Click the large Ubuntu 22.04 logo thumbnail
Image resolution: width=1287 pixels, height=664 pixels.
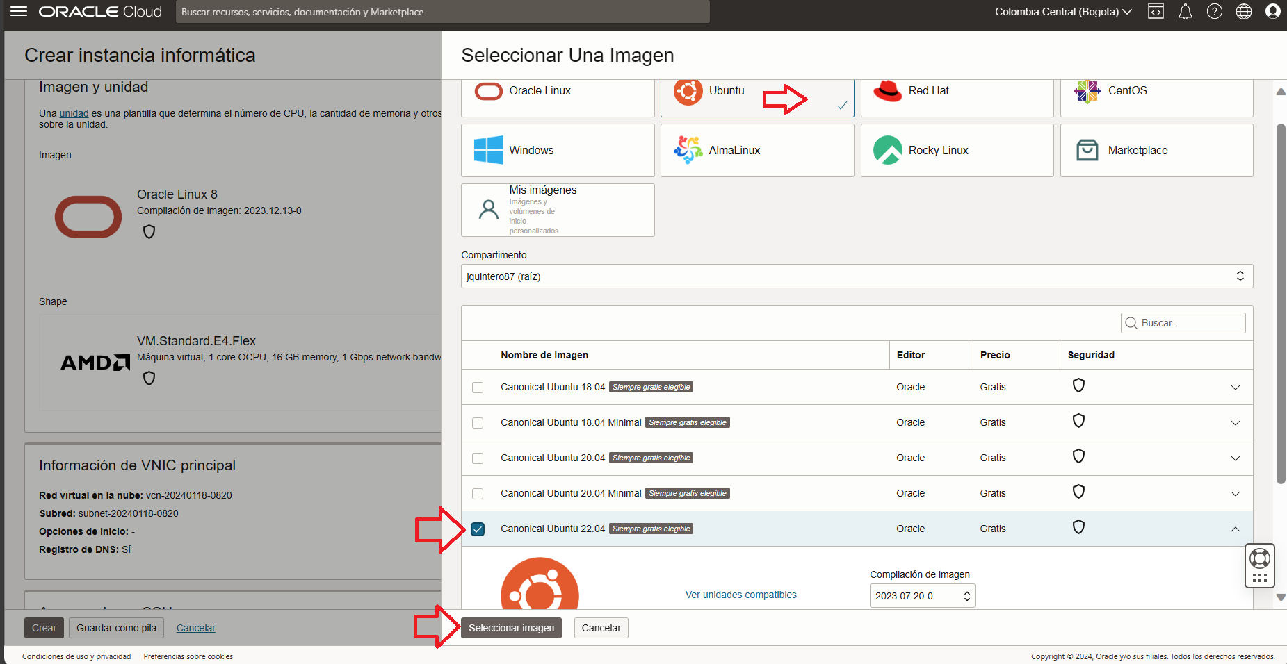point(540,583)
